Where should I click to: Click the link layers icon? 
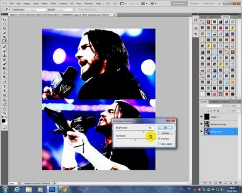pos(205,183)
